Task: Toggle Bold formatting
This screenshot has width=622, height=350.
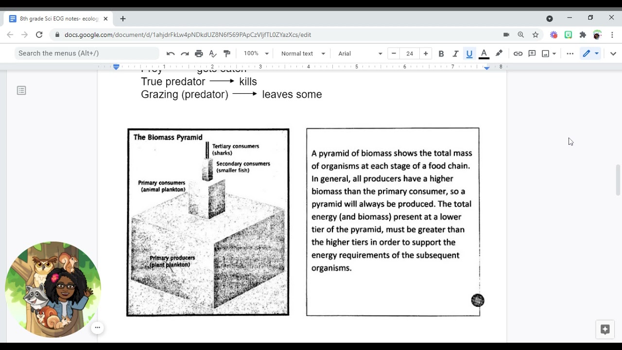Action: [441, 53]
